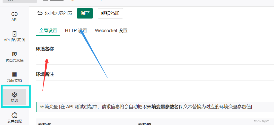Image resolution: width=274 pixels, height=125 pixels.
Task: Open the API section link icon
Action: [x=14, y=14]
